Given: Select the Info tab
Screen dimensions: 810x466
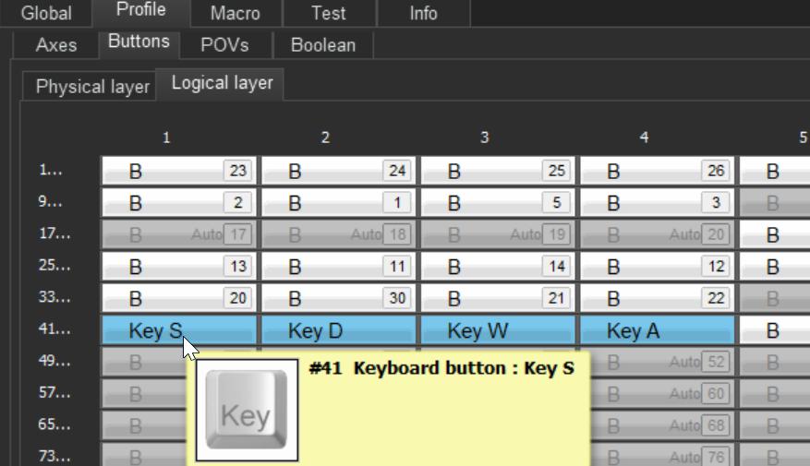Looking at the screenshot, I should point(423,14).
